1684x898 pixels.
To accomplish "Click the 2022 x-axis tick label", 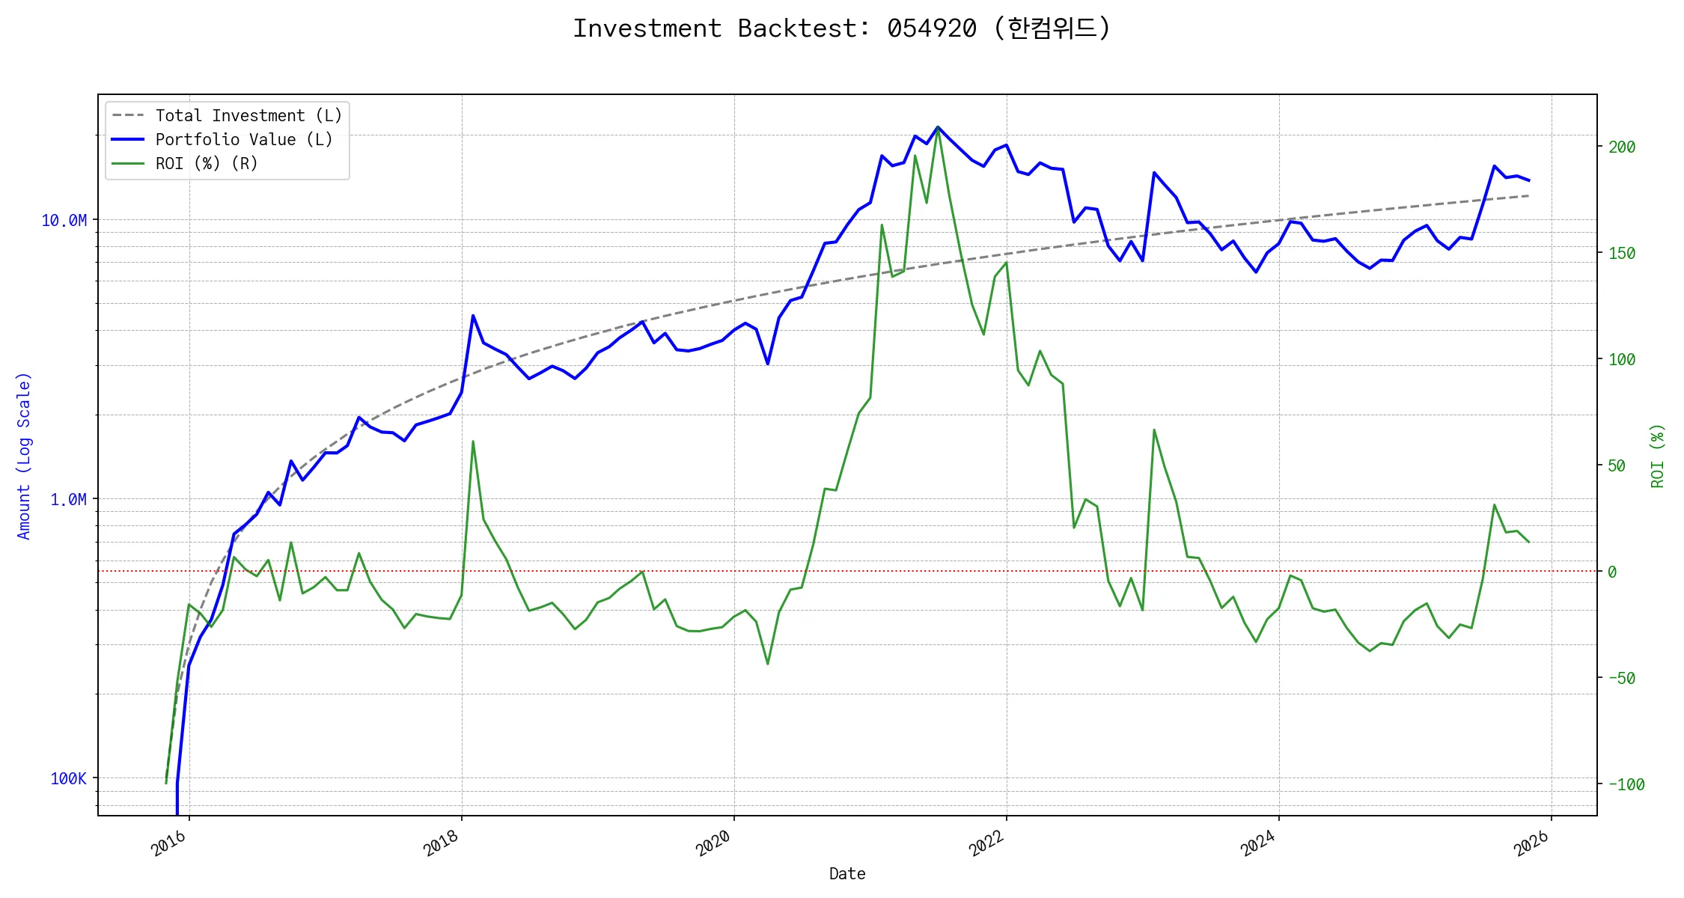I will pos(986,843).
